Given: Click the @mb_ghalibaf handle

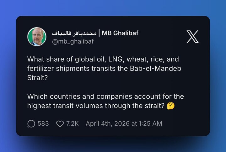Looking at the screenshot, I should point(73,41).
